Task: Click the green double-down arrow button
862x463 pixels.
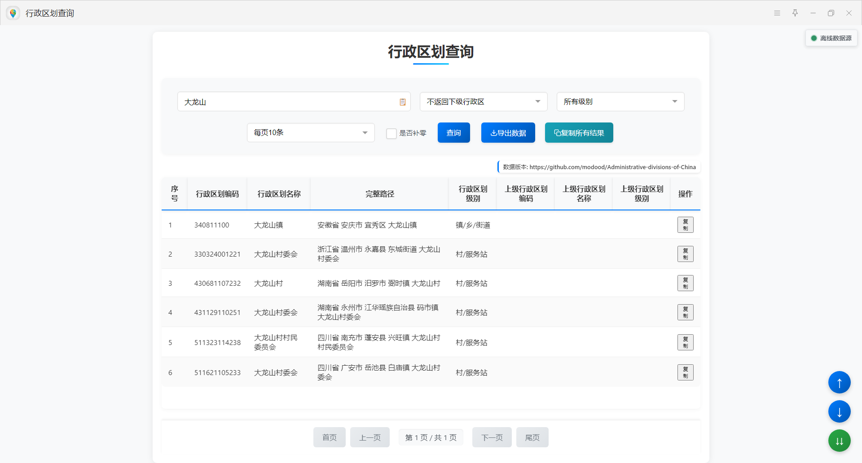Action: point(840,441)
